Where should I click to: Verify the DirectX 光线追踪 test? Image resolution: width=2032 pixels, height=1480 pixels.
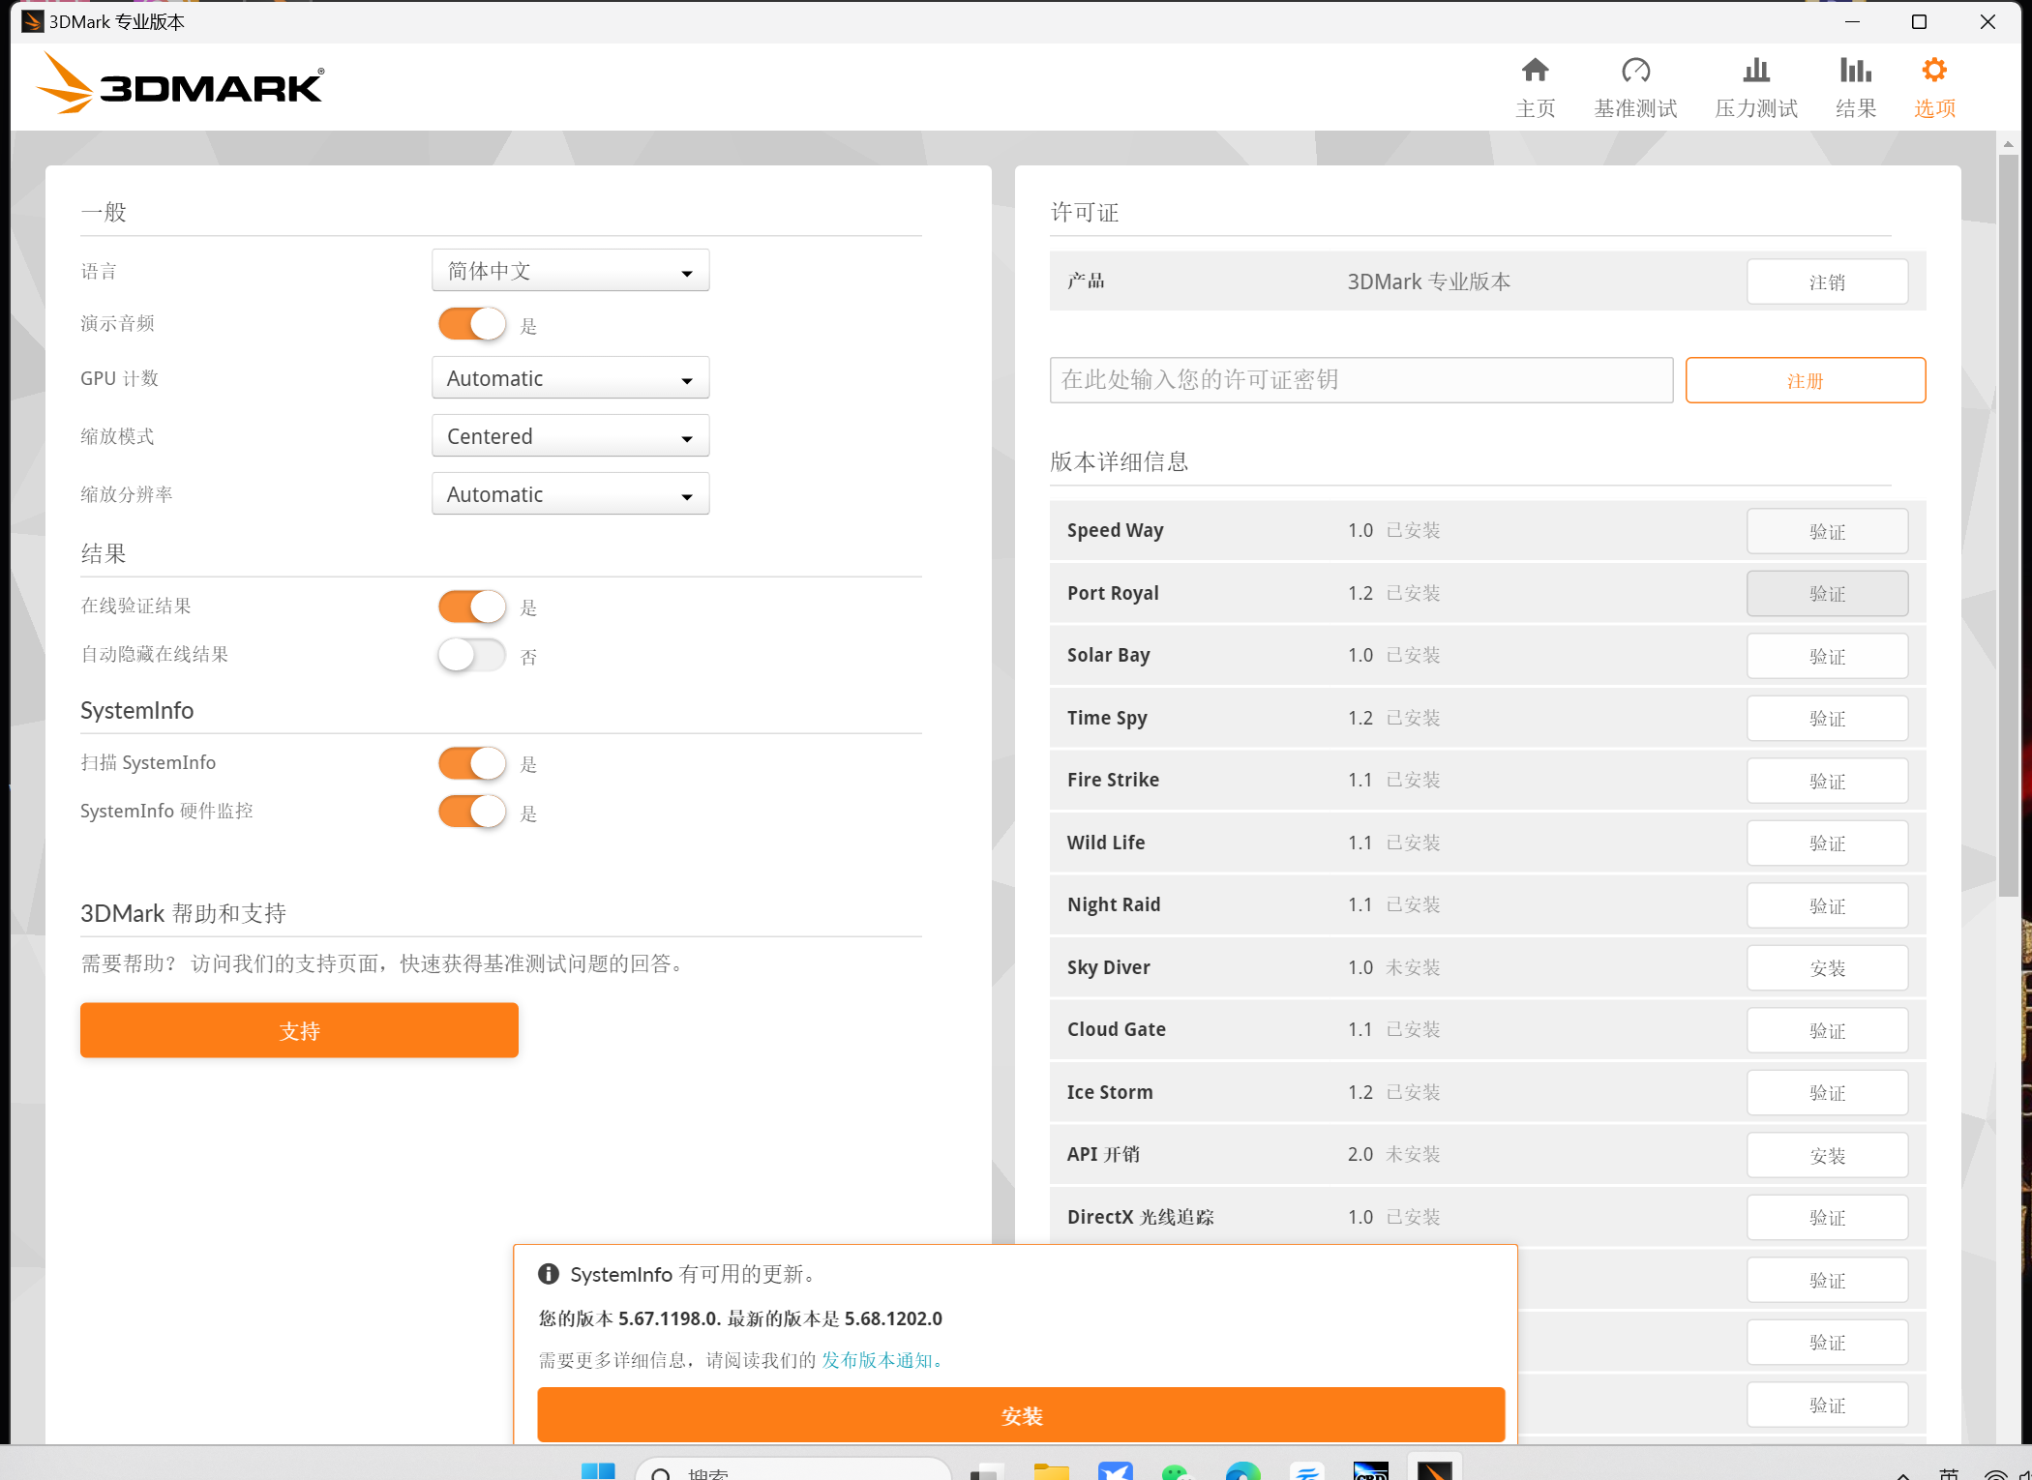[1827, 1218]
